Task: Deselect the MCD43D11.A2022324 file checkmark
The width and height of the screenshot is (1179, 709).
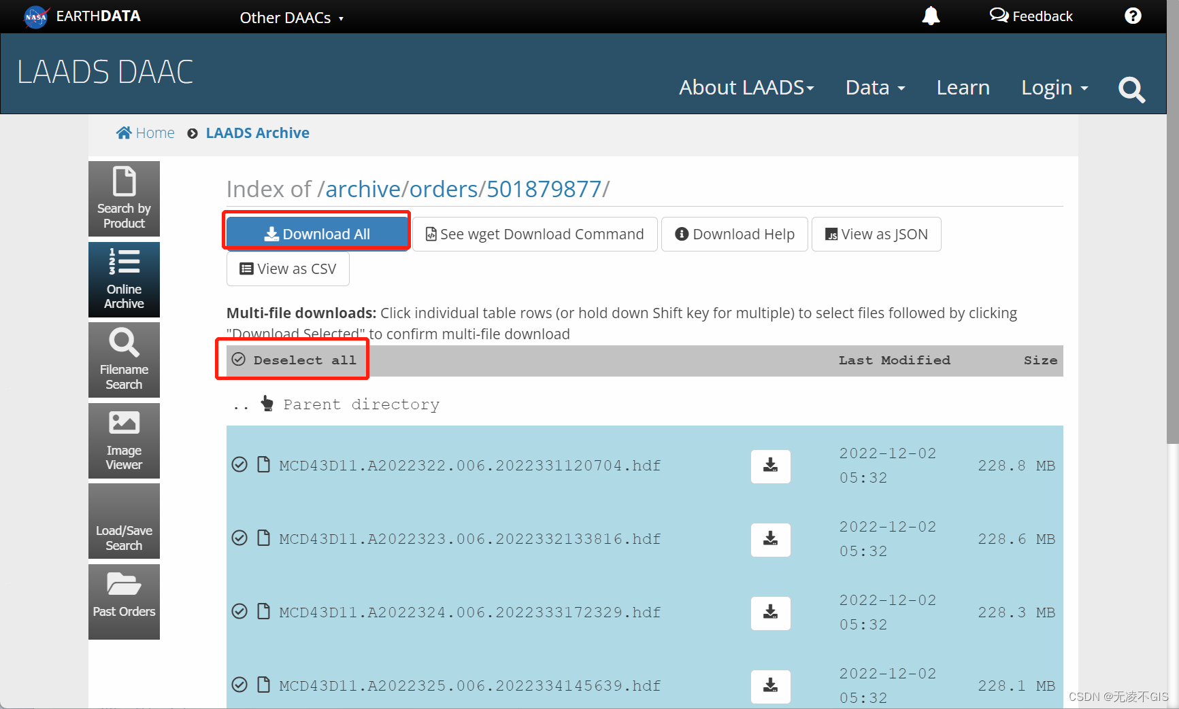Action: [239, 612]
